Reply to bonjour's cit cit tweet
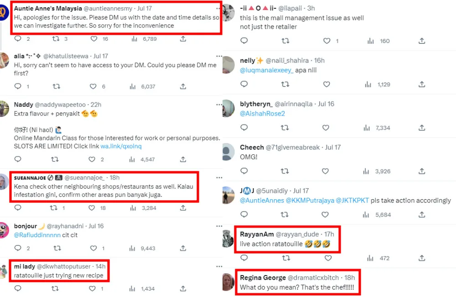This screenshot has width=456, height=297. [x=18, y=249]
